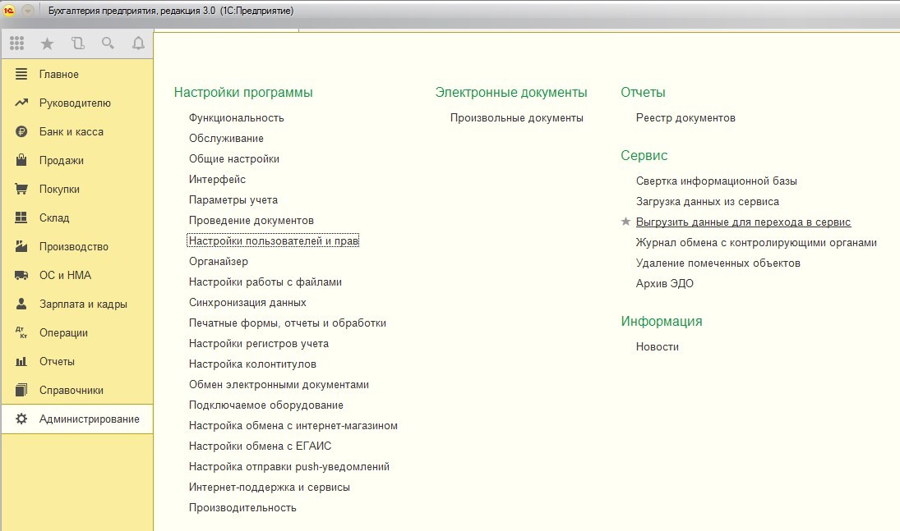Click the Продажи shopping bag icon
The image size is (900, 531).
tap(21, 160)
